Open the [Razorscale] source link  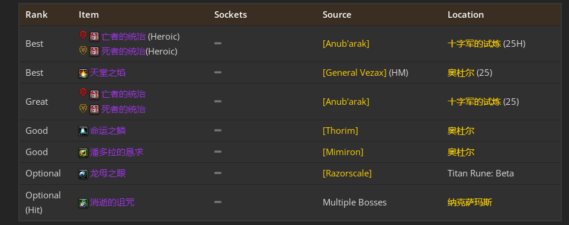pos(347,173)
